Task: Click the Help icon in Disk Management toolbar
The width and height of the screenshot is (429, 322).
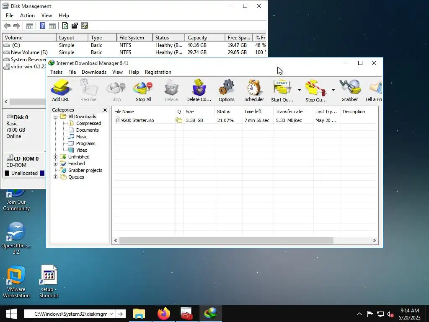Action: click(42, 26)
